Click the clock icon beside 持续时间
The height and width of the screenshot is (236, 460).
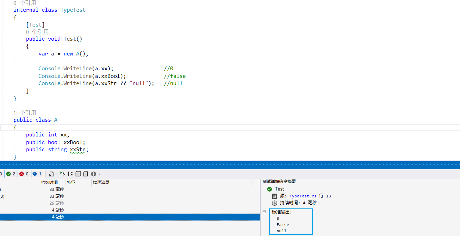point(274,203)
